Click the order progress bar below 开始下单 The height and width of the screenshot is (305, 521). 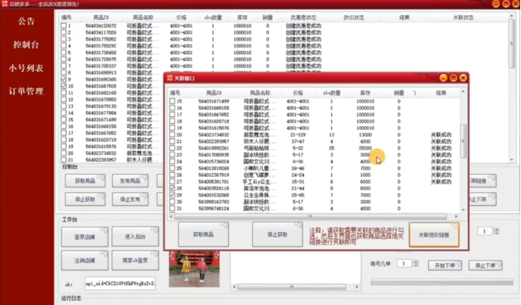coord(442,282)
